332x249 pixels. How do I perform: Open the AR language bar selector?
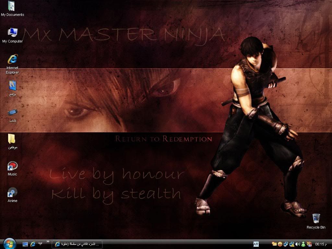tap(256, 244)
